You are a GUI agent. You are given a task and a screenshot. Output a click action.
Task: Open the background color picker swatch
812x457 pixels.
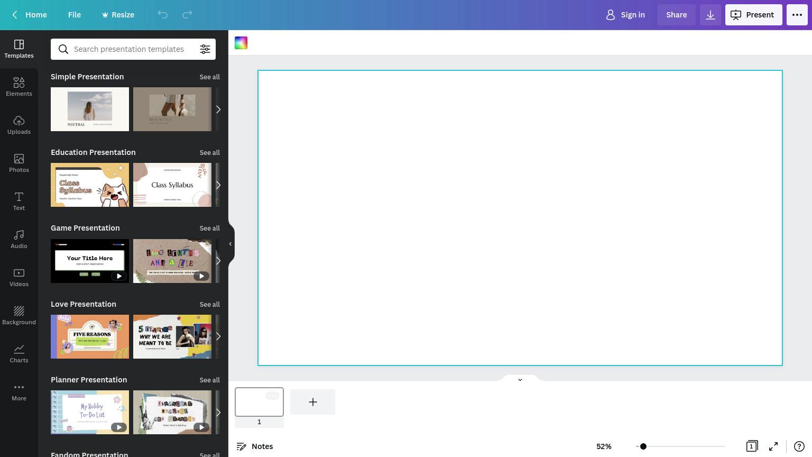click(x=241, y=43)
